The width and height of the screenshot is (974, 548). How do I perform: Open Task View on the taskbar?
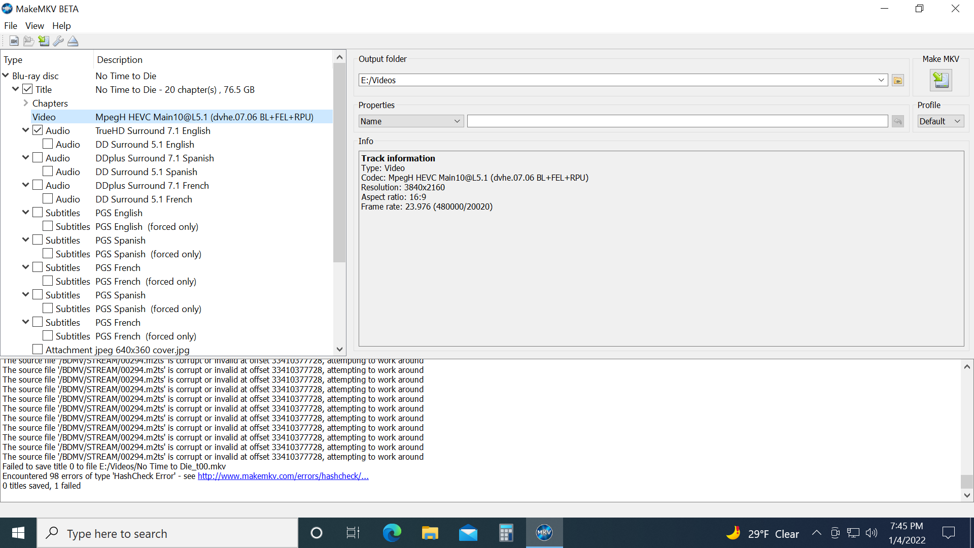(x=353, y=533)
